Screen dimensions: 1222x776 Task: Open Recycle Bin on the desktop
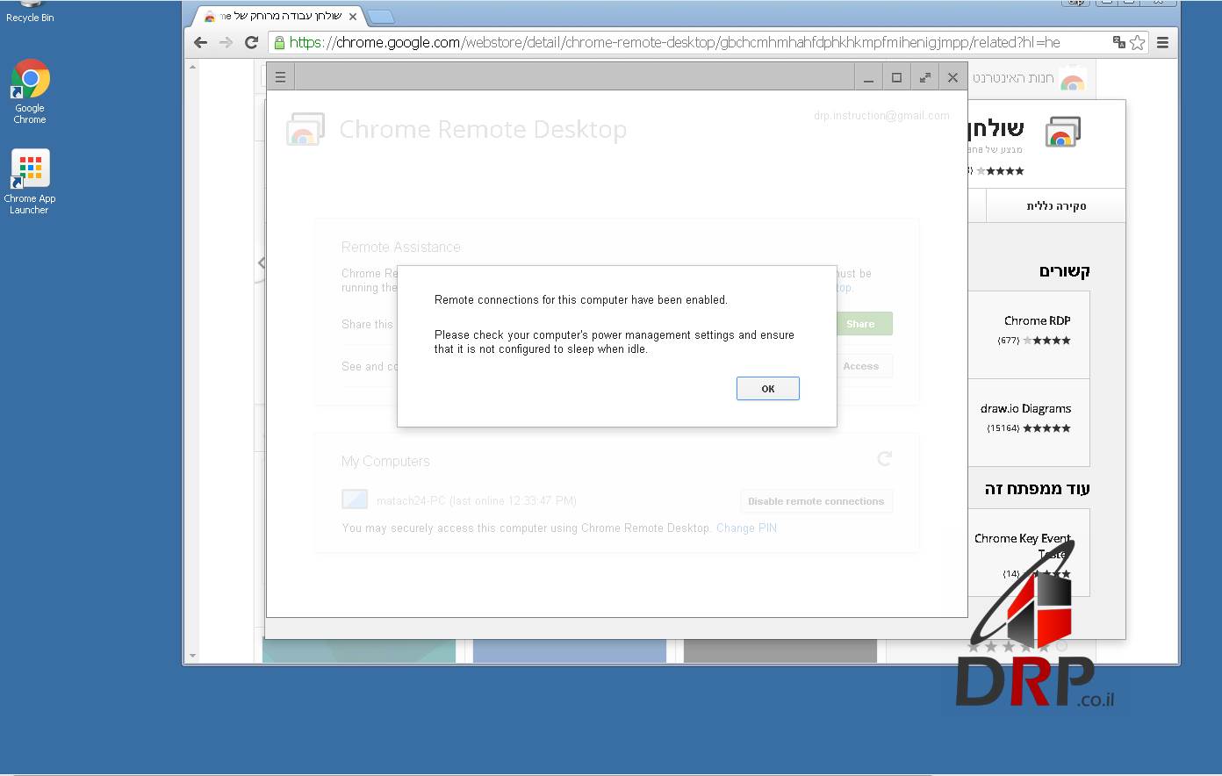point(29,11)
